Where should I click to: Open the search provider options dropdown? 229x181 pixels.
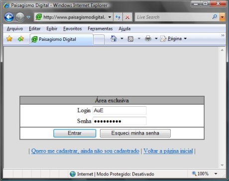coord(222,17)
